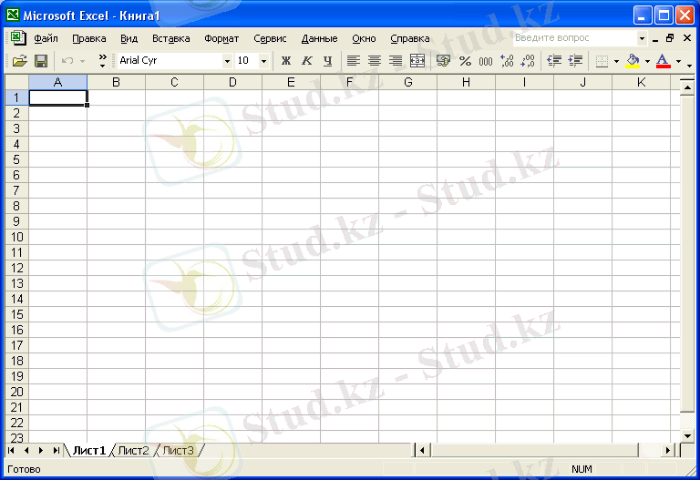Open the Формат menu
Viewport: 700px width, 480px height.
[x=221, y=38]
